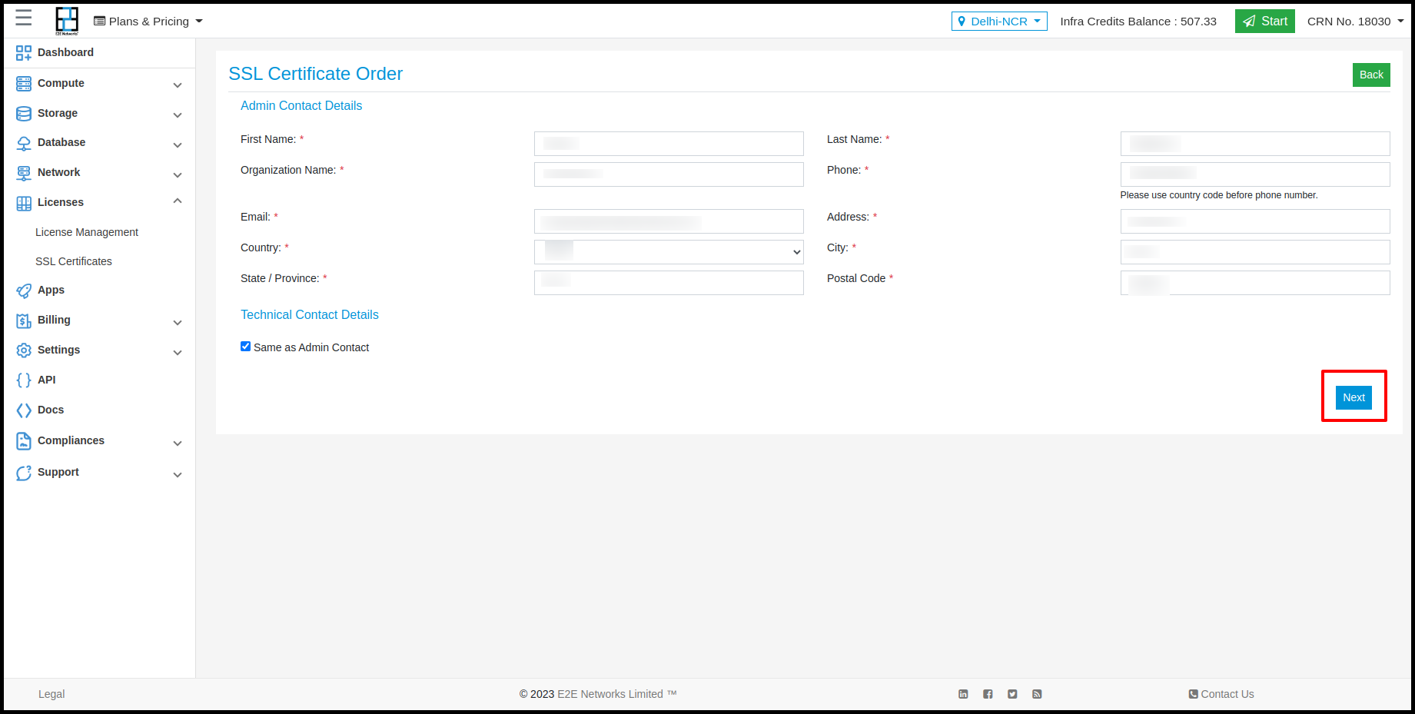Click the Organization Name input field
The height and width of the screenshot is (714, 1415).
[x=669, y=174]
